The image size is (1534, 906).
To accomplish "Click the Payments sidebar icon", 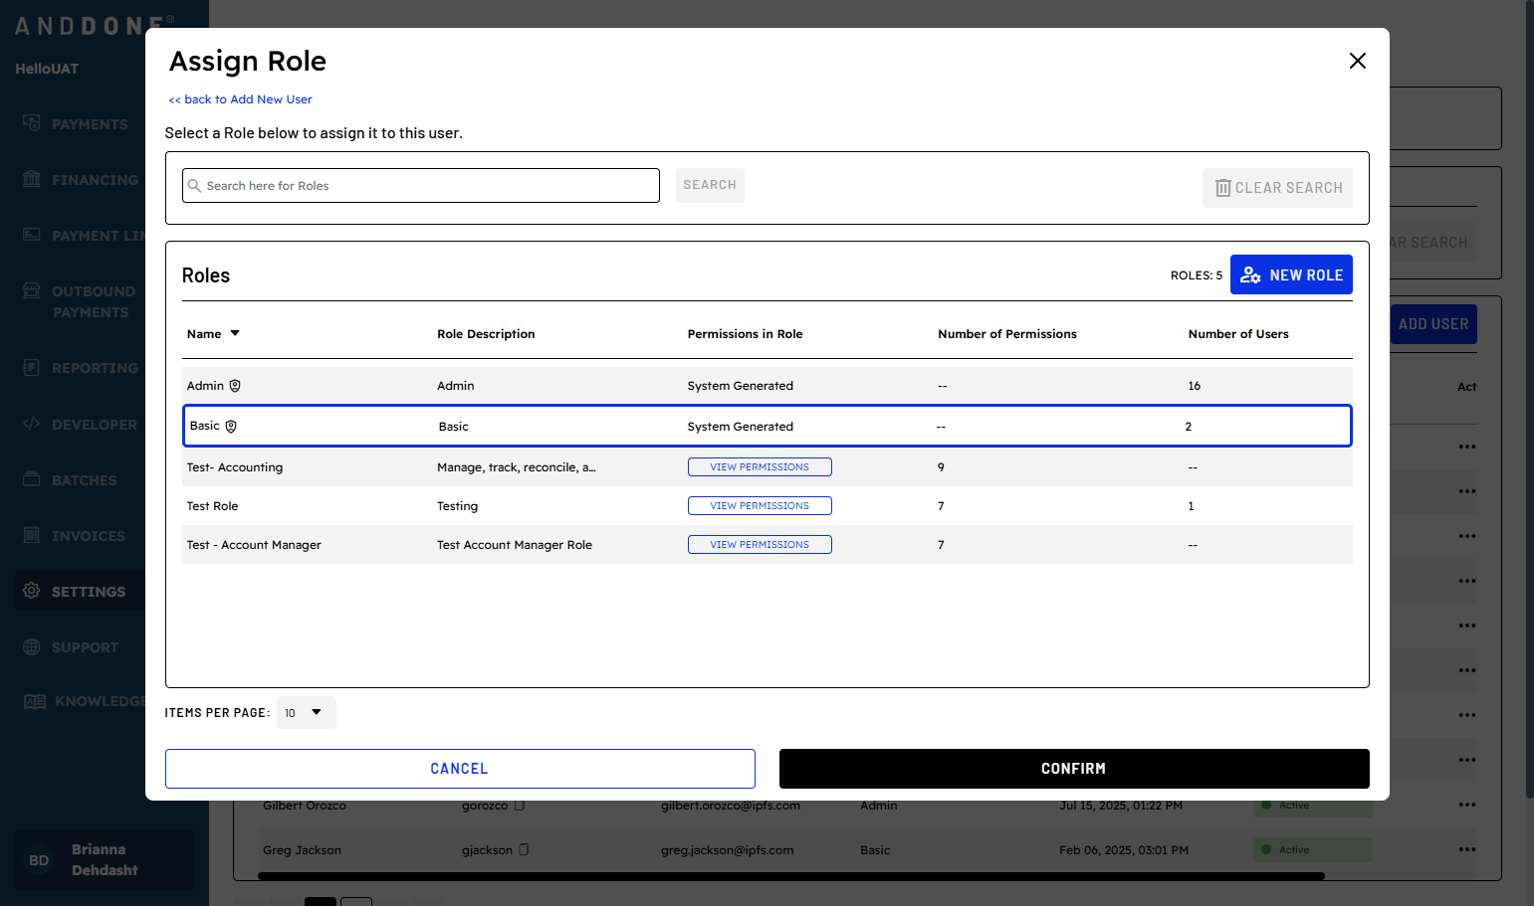I will (32, 123).
